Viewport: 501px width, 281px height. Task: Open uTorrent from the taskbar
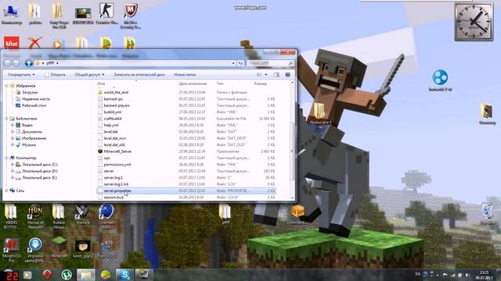(67, 274)
